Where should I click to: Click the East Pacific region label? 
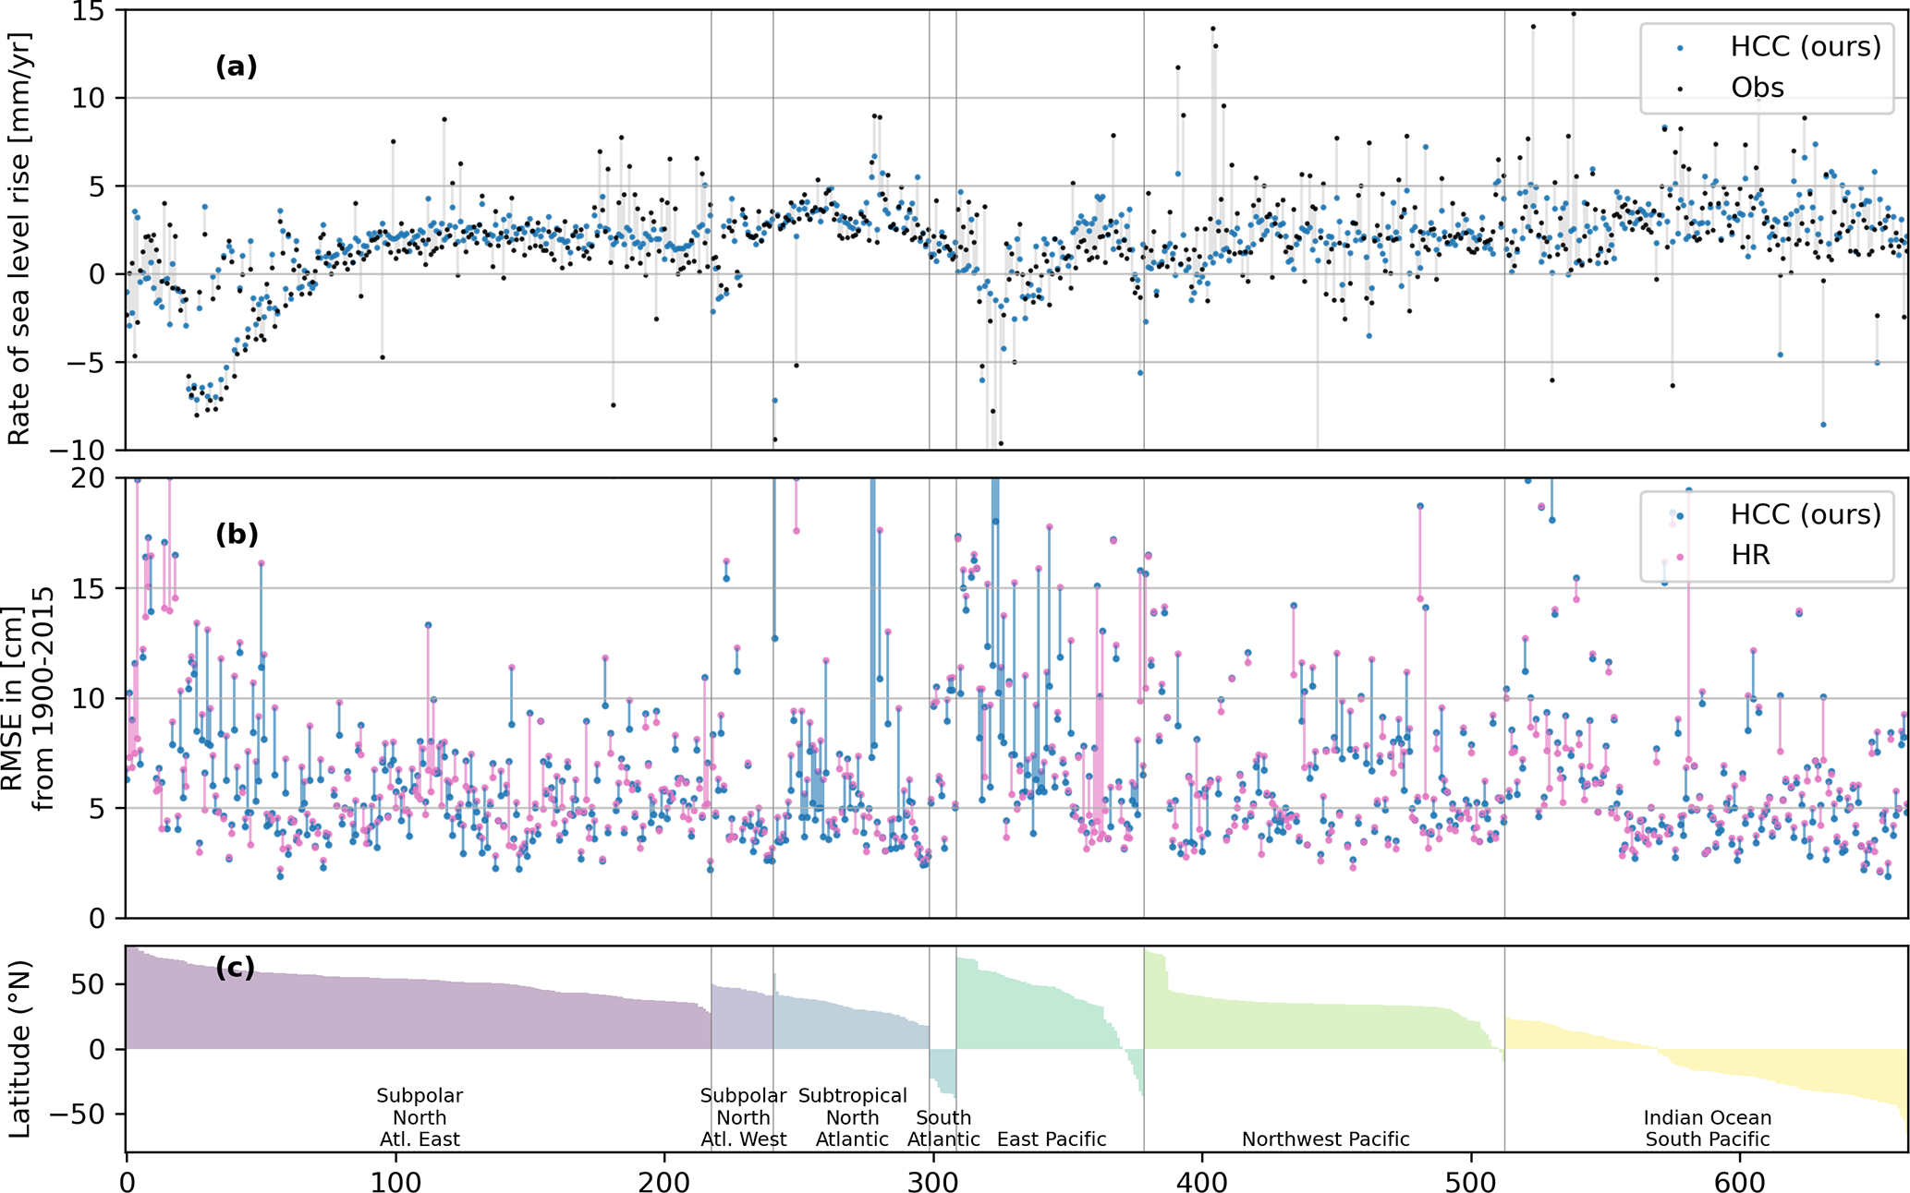tap(1052, 1139)
